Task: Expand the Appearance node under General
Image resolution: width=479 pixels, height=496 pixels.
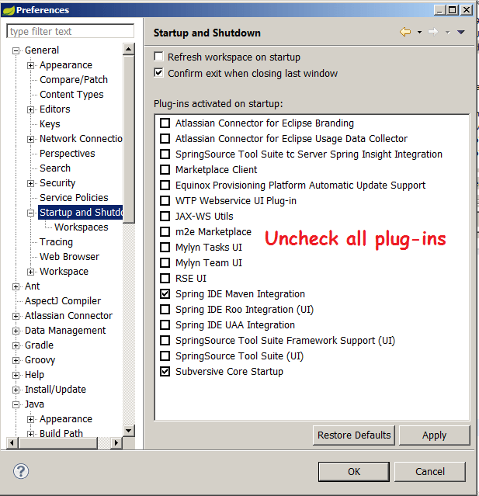Action: pyautogui.click(x=30, y=65)
